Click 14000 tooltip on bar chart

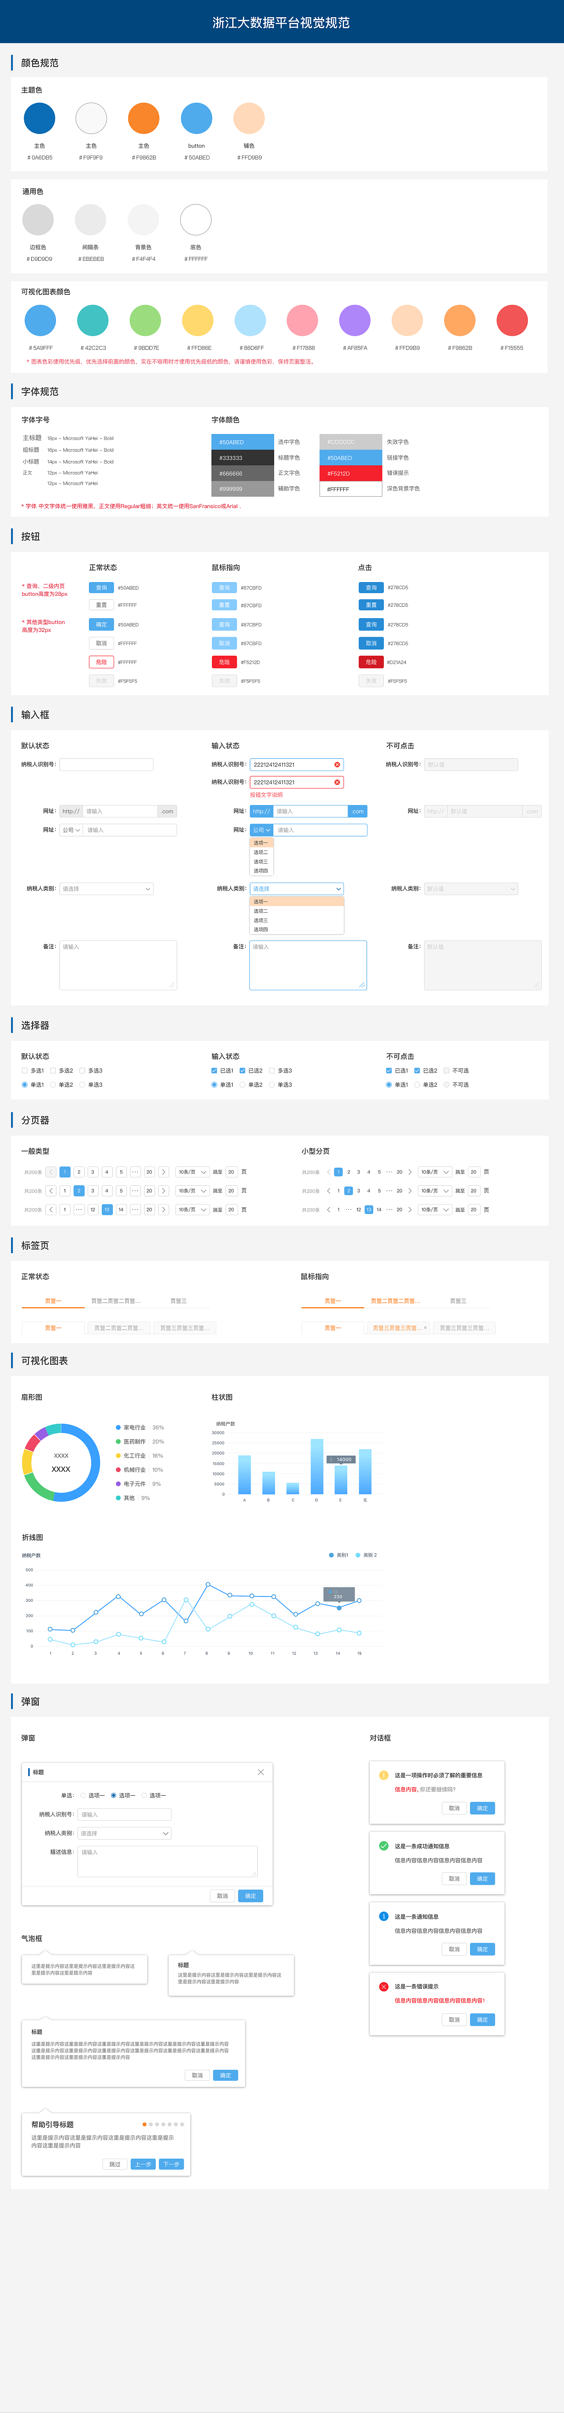pyautogui.click(x=341, y=1459)
